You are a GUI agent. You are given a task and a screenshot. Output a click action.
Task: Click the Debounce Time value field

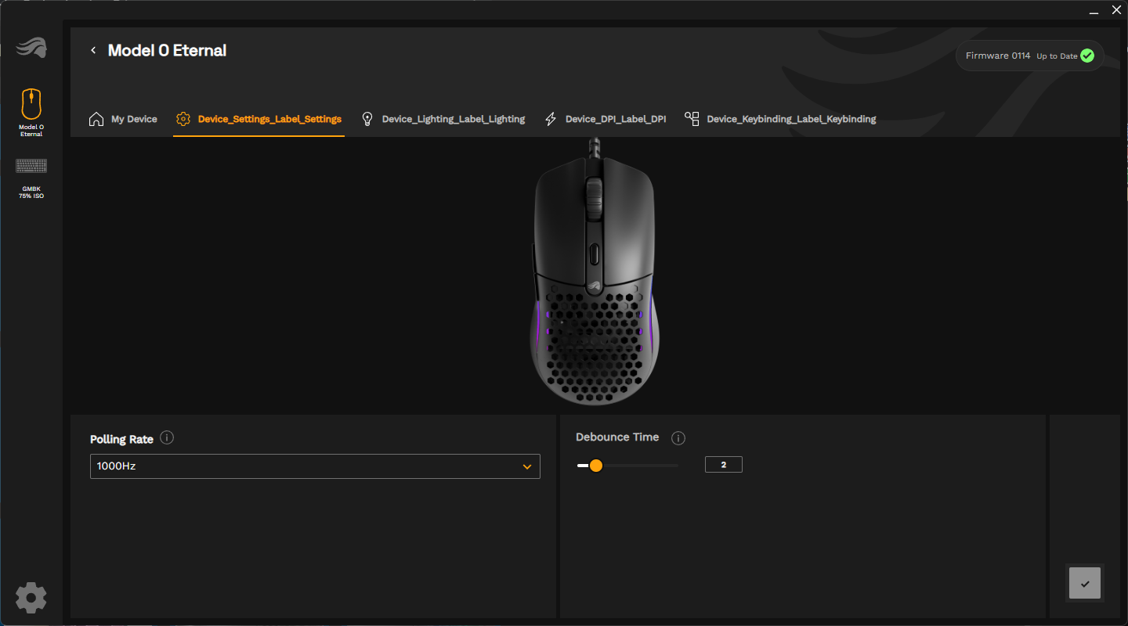click(x=723, y=465)
